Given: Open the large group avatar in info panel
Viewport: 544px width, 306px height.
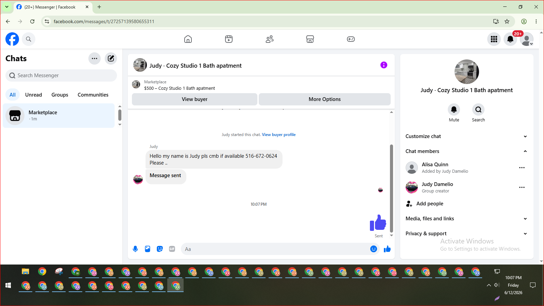Looking at the screenshot, I should click(467, 72).
